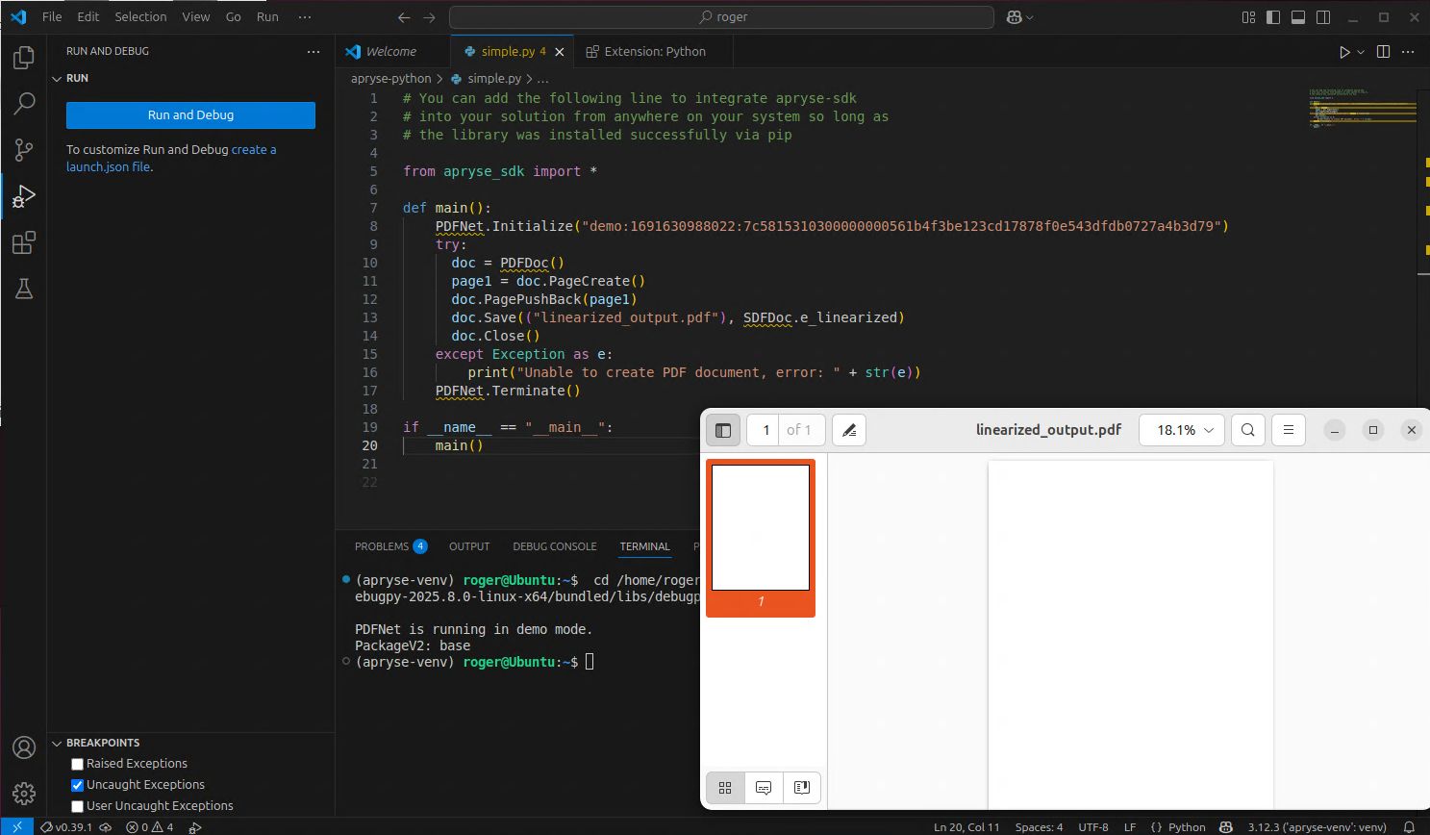Image resolution: width=1430 pixels, height=835 pixels.
Task: Open the Testing flask icon
Action: point(24,289)
